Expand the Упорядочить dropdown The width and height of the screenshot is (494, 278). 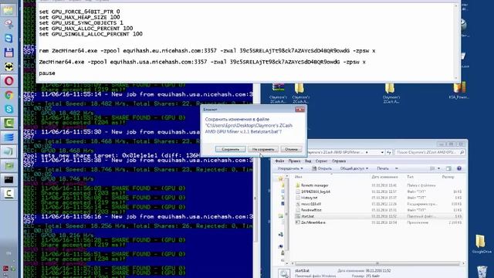[290, 168]
